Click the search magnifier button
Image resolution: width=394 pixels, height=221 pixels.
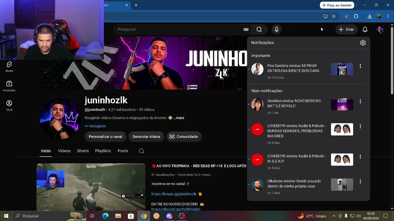click(x=259, y=29)
